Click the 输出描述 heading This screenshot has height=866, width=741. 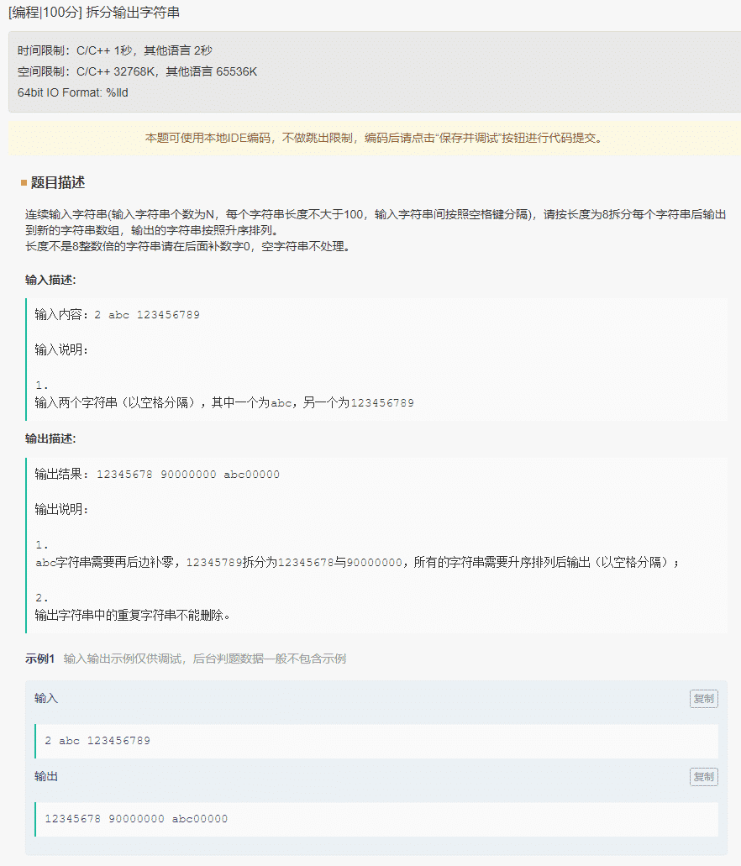point(50,438)
